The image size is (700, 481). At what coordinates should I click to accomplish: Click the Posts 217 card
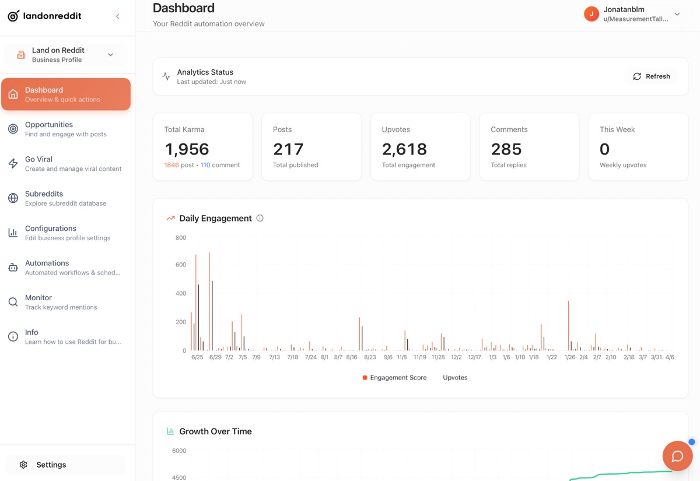(x=311, y=147)
